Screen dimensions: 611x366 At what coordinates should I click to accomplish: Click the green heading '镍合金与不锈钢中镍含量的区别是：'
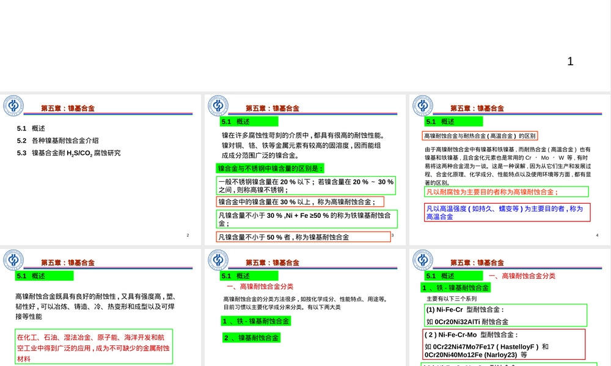(x=270, y=168)
